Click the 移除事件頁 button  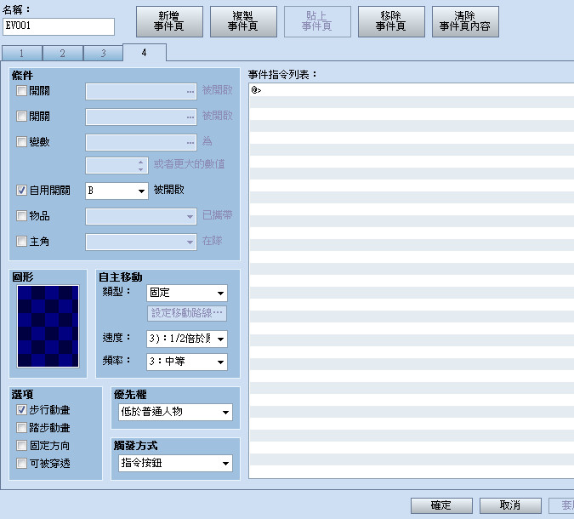[391, 21]
